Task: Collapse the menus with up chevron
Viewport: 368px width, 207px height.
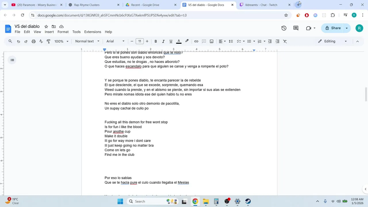Action: (358, 41)
